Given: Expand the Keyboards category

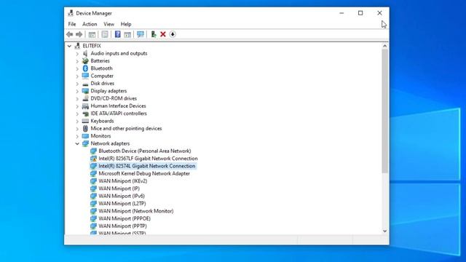Looking at the screenshot, I should [77, 122].
